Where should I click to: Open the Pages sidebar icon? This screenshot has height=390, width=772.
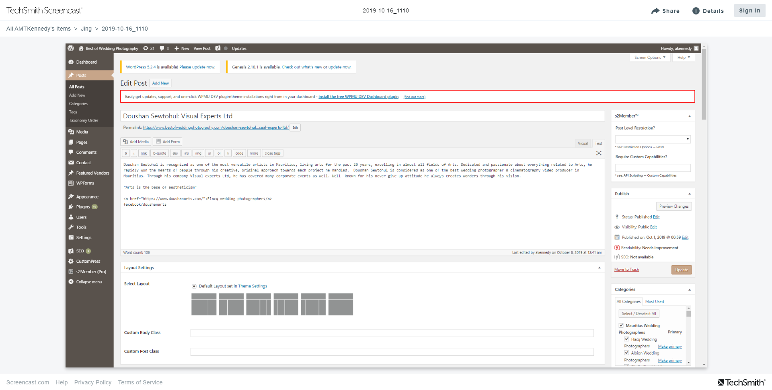coord(71,142)
